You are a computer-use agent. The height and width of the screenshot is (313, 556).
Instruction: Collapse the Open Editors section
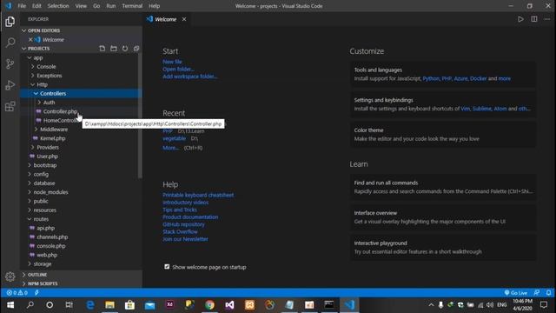(23, 30)
